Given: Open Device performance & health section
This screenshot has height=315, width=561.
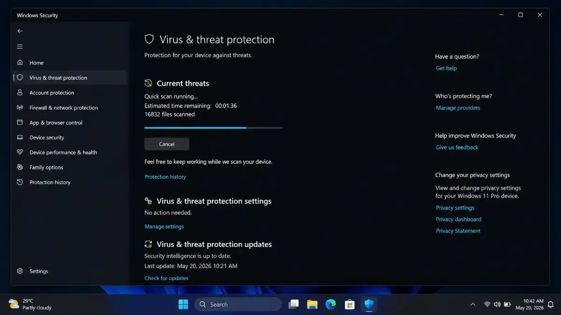Looking at the screenshot, I should (x=70, y=152).
